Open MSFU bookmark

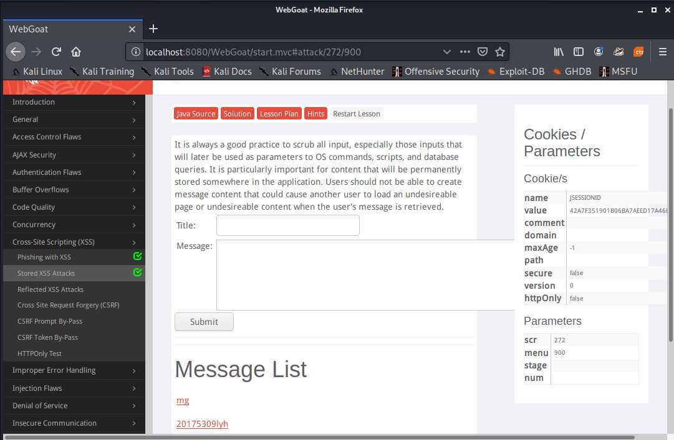(618, 72)
